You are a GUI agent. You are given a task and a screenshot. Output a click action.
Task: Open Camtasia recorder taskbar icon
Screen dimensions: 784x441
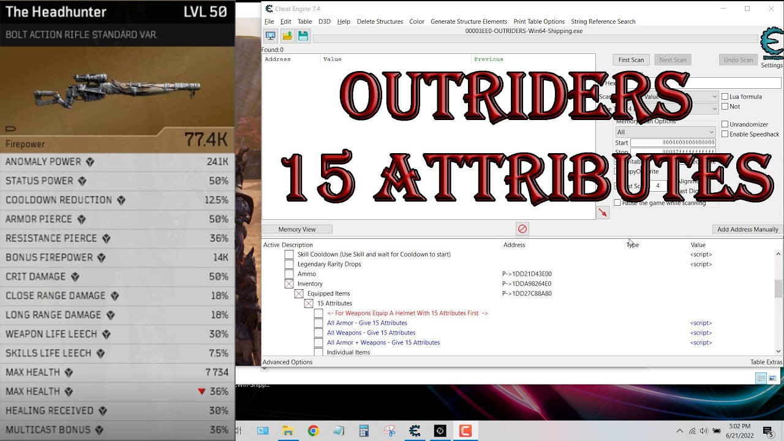click(x=466, y=431)
